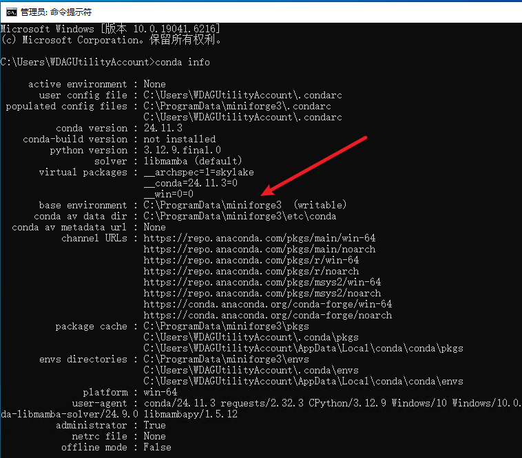Click the conda av data dir path
This screenshot has height=458, width=522.
240,216
